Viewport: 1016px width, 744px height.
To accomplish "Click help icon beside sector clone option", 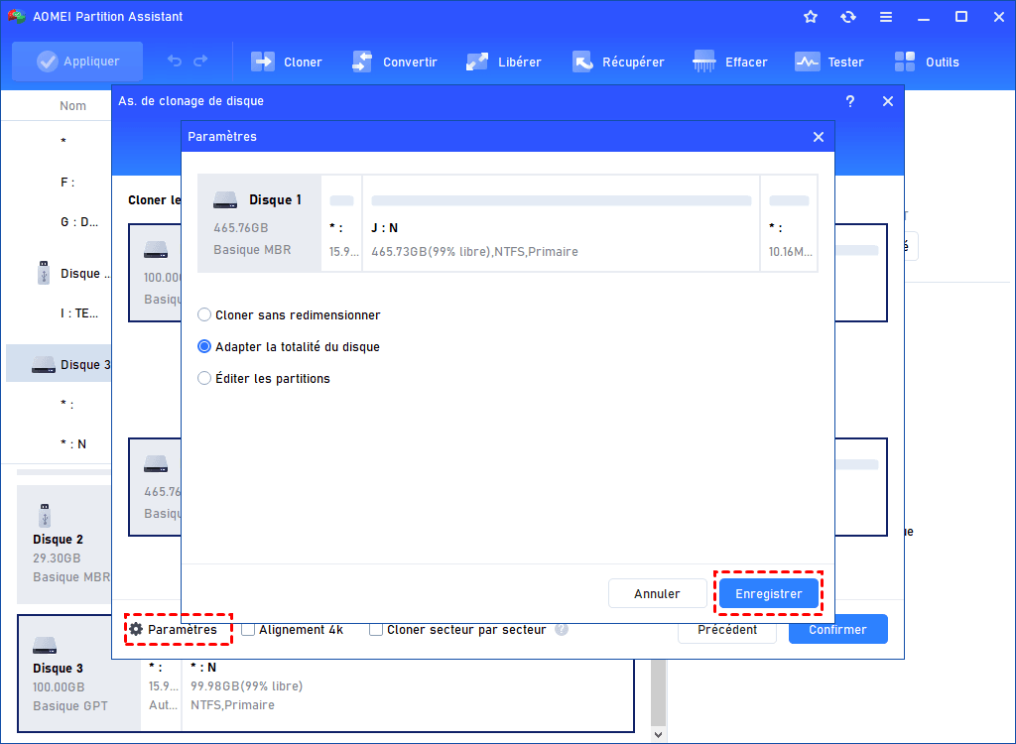I will point(562,629).
